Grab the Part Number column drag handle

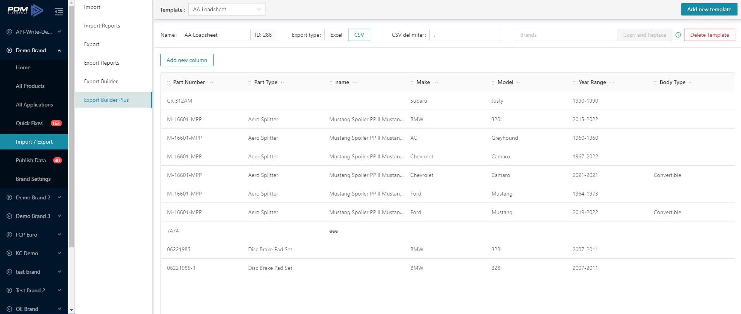[169, 82]
